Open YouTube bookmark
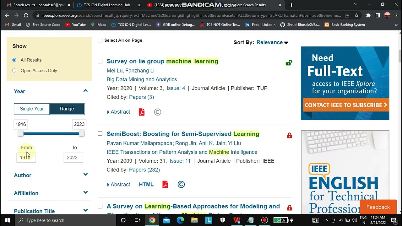 pos(75,25)
